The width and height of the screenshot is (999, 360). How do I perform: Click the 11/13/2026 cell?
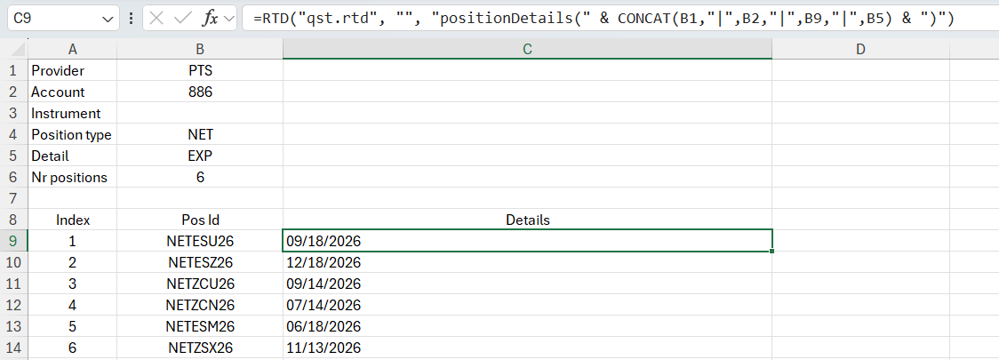[528, 348]
